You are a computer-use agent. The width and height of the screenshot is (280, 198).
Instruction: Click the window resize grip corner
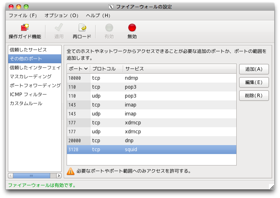tap(271, 186)
